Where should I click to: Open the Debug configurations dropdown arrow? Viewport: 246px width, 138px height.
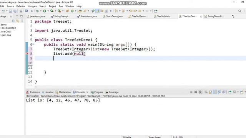click(x=41, y=11)
